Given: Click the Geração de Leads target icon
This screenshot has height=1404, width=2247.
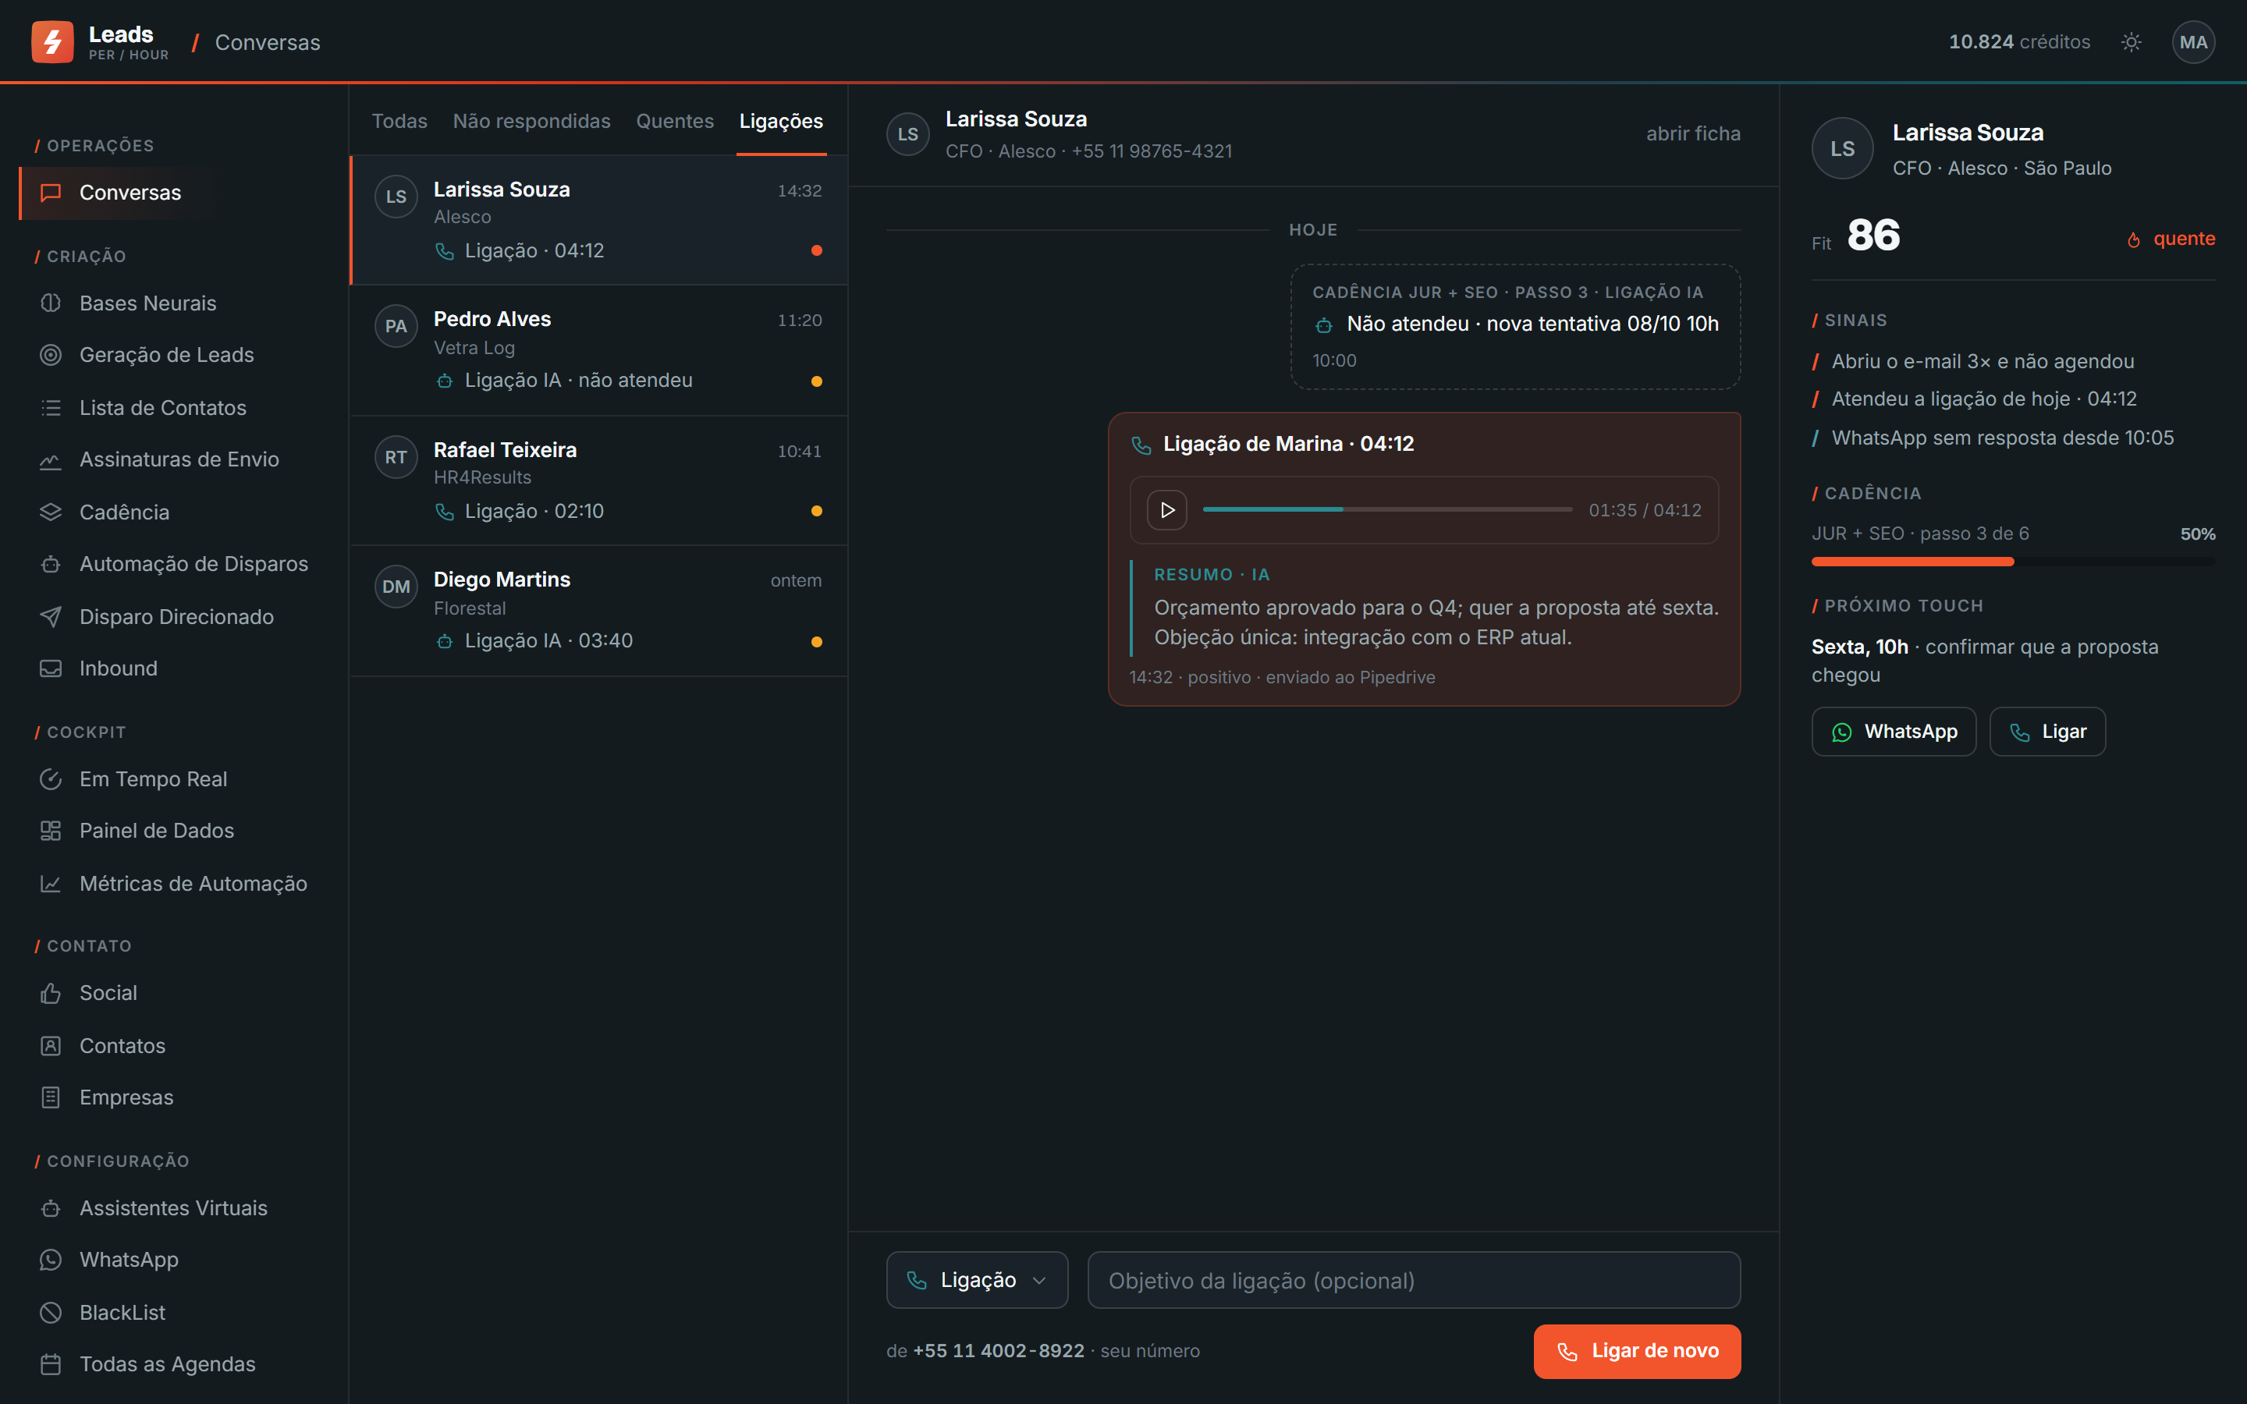Looking at the screenshot, I should click(x=51, y=355).
